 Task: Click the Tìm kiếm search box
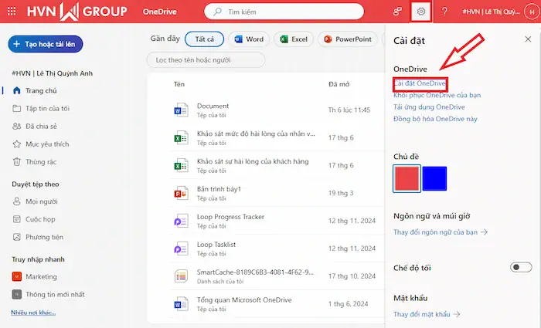294,12
